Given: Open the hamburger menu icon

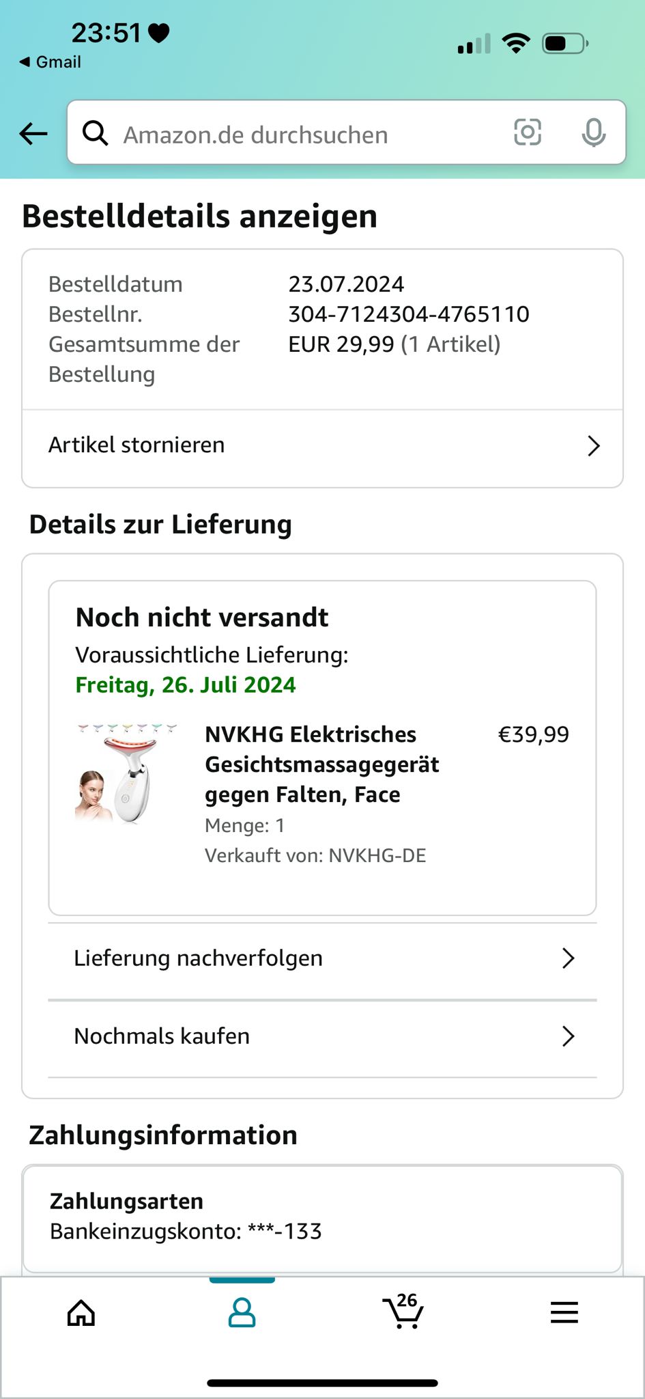Looking at the screenshot, I should (564, 1312).
